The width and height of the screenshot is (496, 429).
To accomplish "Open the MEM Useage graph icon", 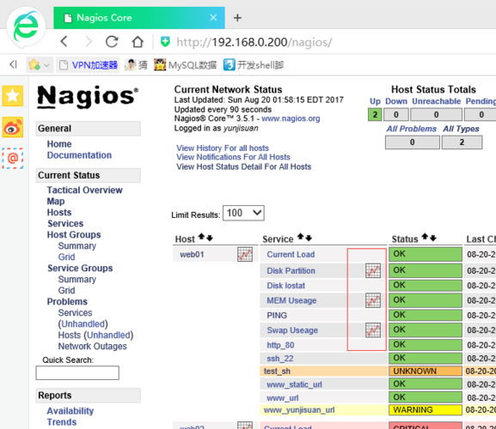I will [x=373, y=300].
